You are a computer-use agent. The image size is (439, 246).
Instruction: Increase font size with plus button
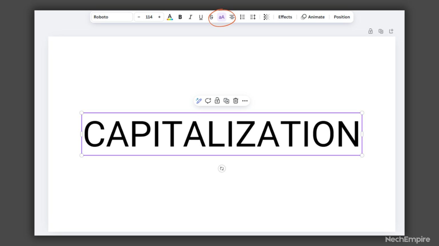click(x=159, y=17)
